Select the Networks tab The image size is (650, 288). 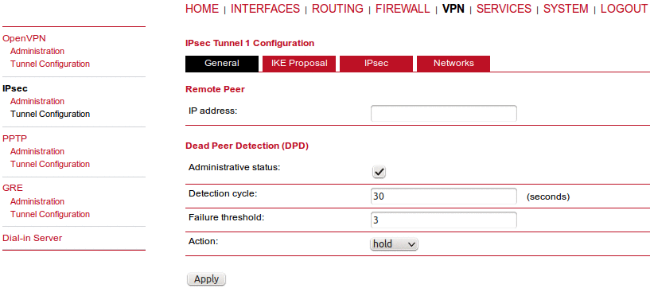[x=453, y=64]
